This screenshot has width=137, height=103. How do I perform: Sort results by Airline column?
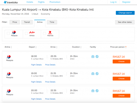(8, 47)
